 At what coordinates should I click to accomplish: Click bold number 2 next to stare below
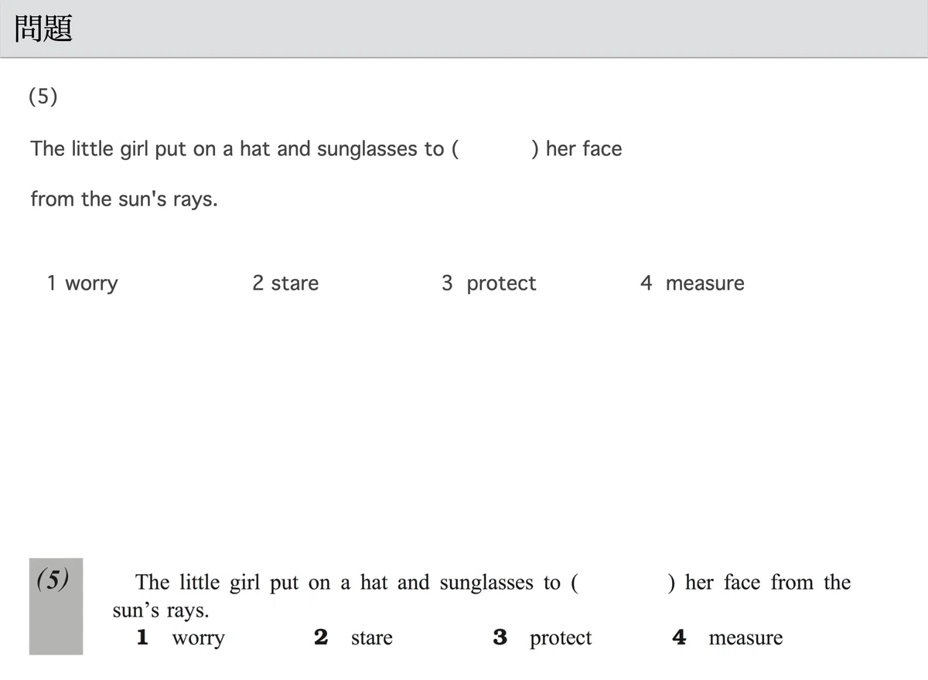[x=322, y=637]
